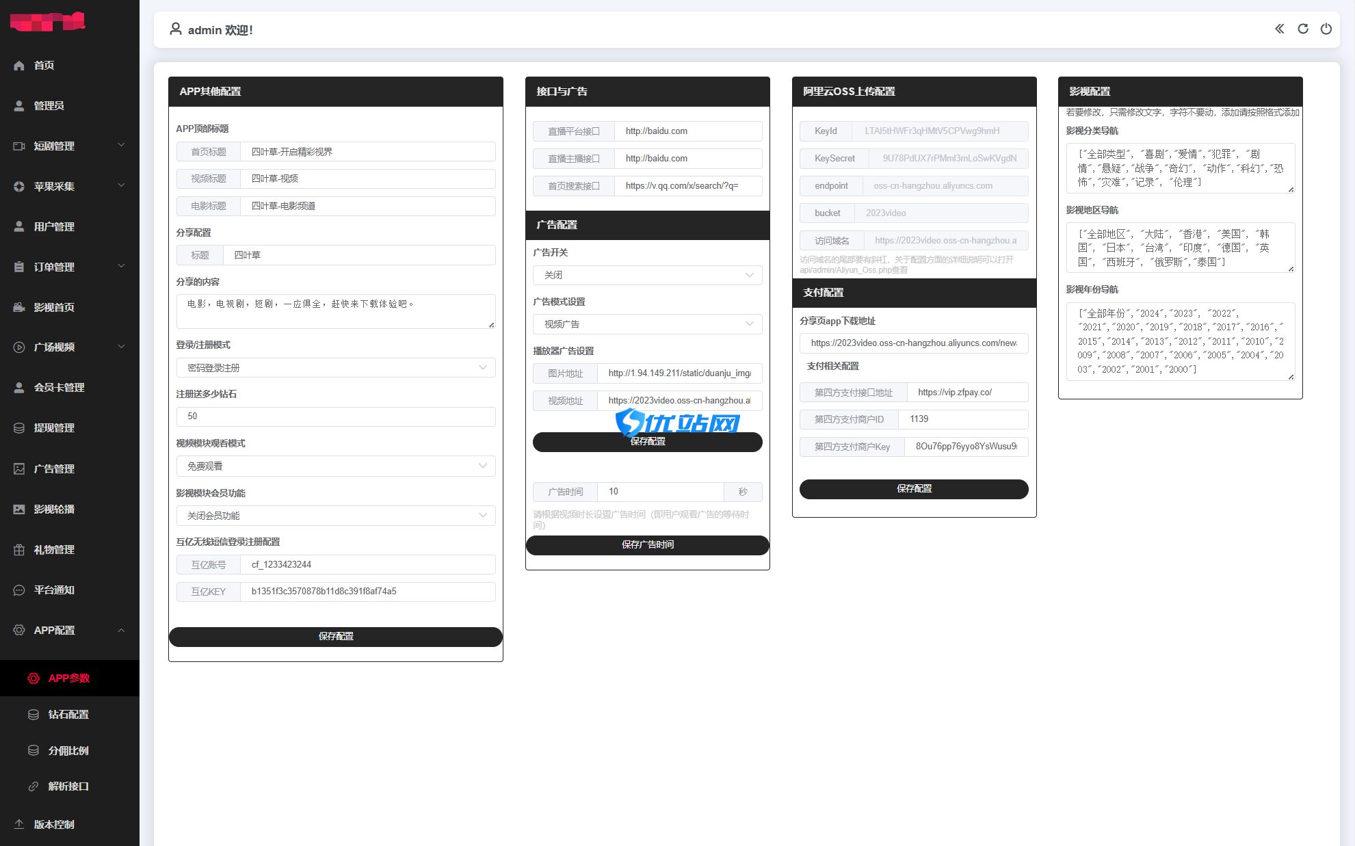
Task: Click the home icon beside 首页
Action: pyautogui.click(x=19, y=66)
